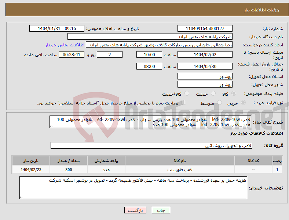The image size is (289, 220).
Task: Click the remaining time field 00:28:41
Action: coord(72,54)
